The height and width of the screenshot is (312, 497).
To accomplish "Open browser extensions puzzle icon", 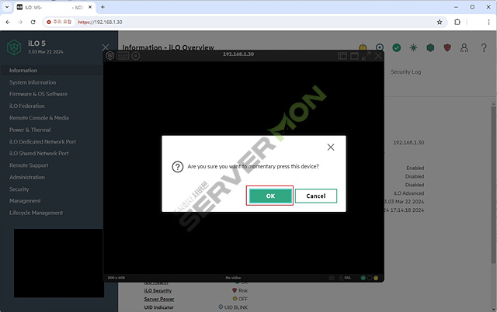I will (457, 23).
